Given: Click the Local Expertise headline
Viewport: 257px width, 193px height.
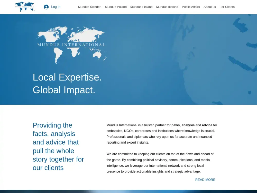Looking at the screenshot, I should coord(67,77).
